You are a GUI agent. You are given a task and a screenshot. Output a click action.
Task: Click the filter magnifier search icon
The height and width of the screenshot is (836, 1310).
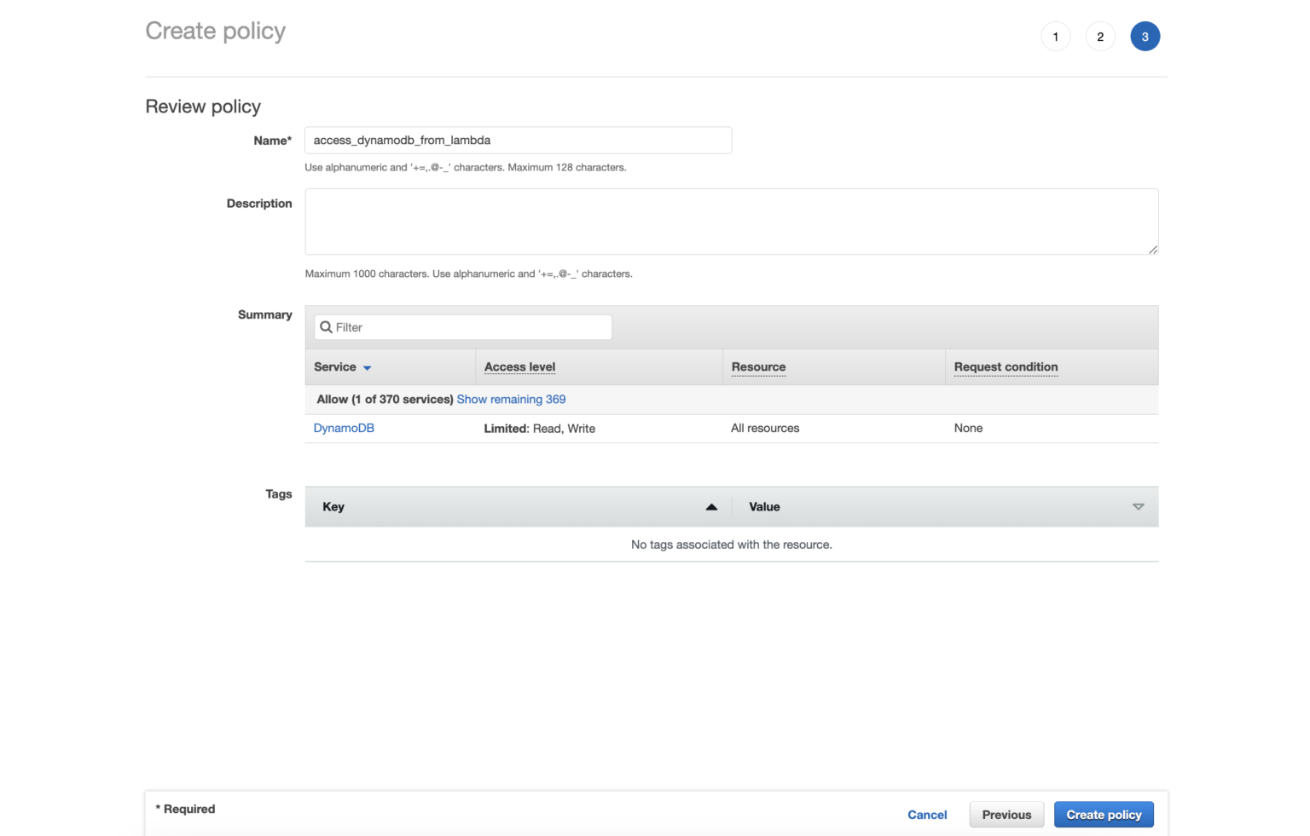point(327,326)
